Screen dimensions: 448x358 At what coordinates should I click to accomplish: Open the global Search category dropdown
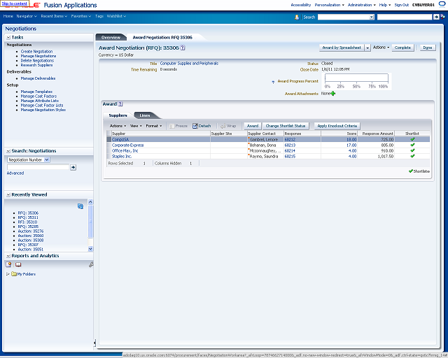click(372, 17)
